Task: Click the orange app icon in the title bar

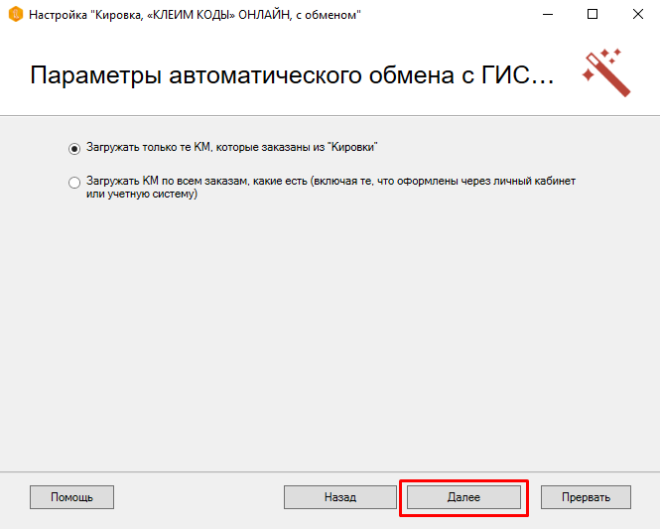Action: (16, 14)
